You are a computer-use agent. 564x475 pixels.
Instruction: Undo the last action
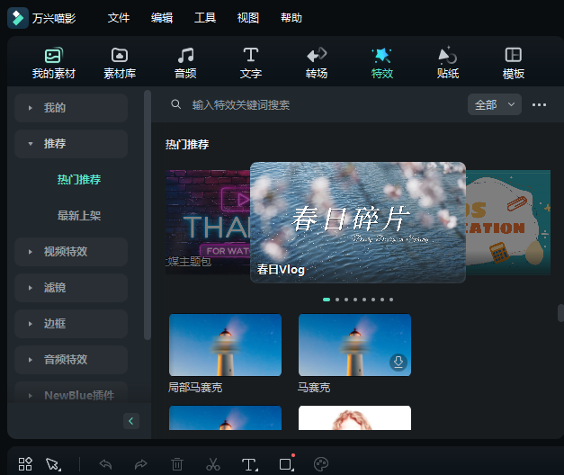click(105, 464)
